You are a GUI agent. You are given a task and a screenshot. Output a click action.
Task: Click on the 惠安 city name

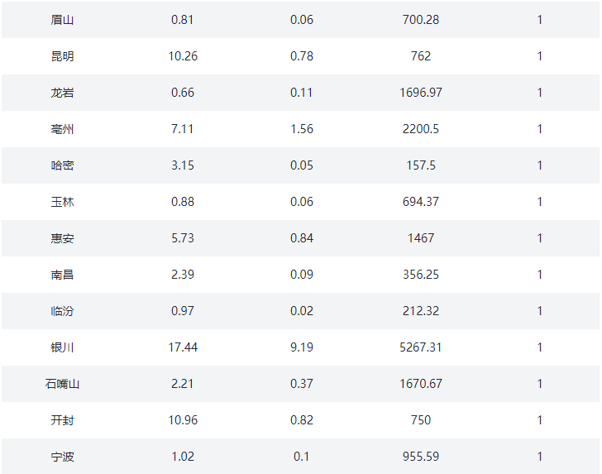(x=62, y=238)
